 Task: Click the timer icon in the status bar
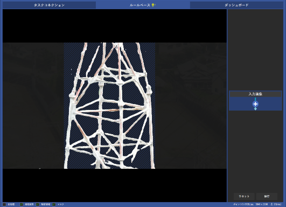click(x=272, y=204)
